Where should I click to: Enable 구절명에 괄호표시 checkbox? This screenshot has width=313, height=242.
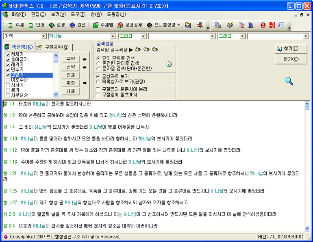(x=98, y=95)
